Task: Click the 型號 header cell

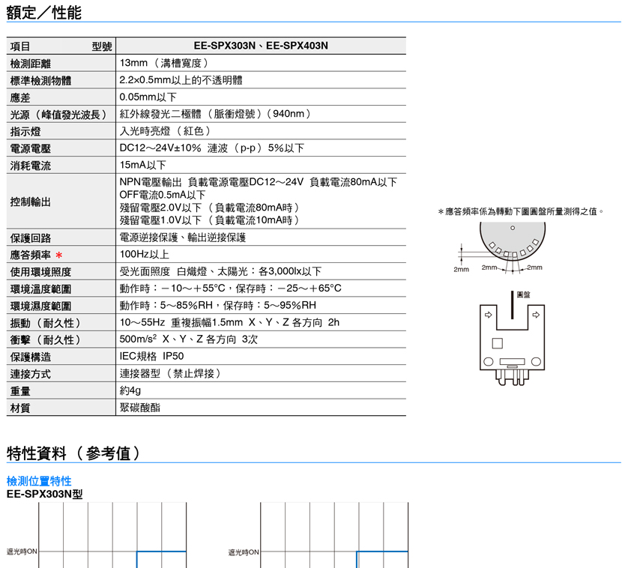Action: pyautogui.click(x=102, y=46)
